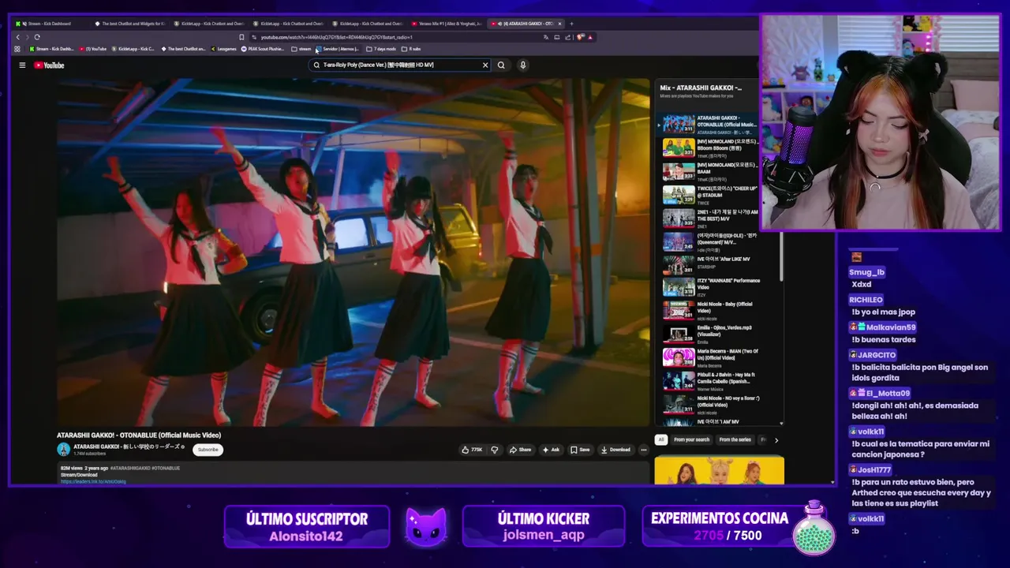The height and width of the screenshot is (568, 1010).
Task: Bookmark this page using the address bar icon
Action: click(241, 37)
